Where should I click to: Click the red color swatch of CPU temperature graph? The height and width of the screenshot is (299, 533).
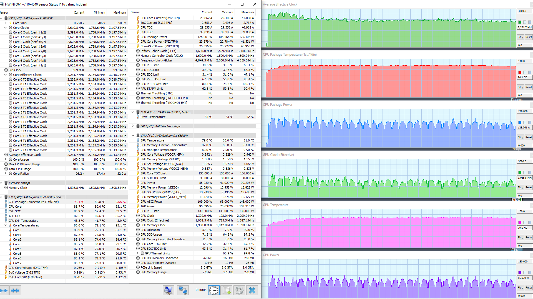[x=520, y=72]
